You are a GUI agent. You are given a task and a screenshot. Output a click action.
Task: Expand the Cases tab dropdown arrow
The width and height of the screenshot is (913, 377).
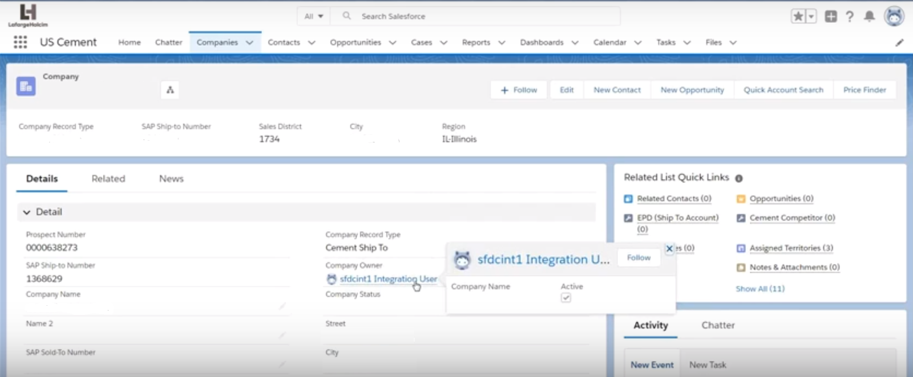pyautogui.click(x=443, y=43)
